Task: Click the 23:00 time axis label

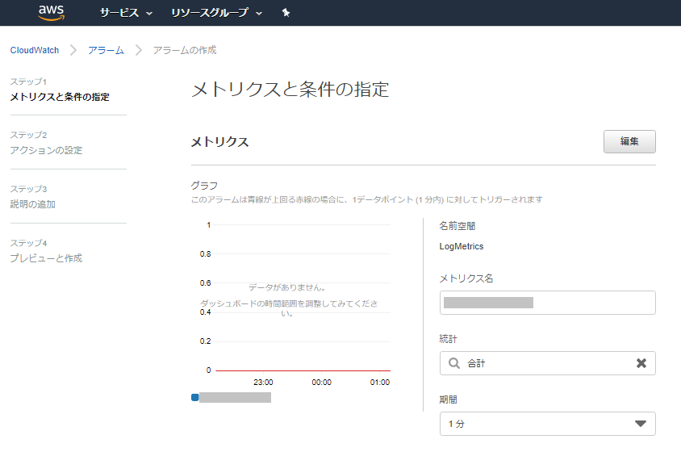Action: tap(263, 383)
